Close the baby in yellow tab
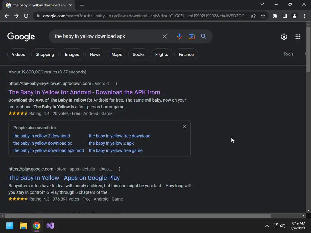The image size is (311, 233). pyautogui.click(x=70, y=5)
